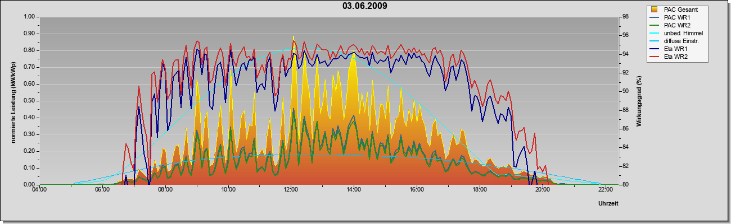
Task: Click the '94' efficiency axis value
Action: [625, 54]
